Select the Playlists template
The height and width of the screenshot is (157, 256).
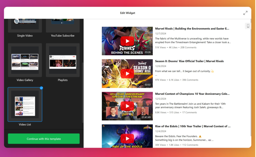62,60
